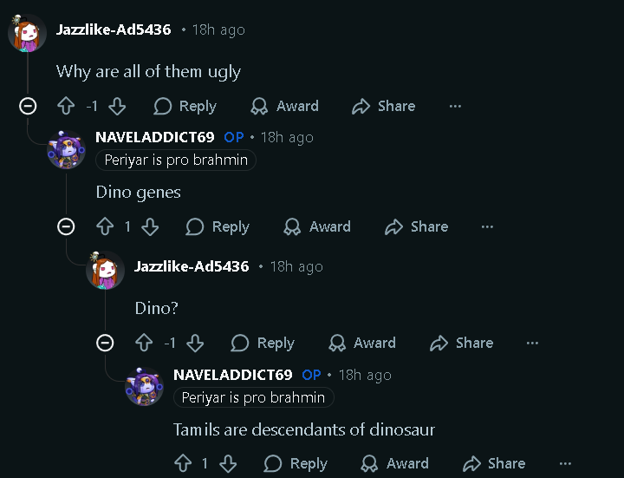This screenshot has height=478, width=624.
Task: Downvote the "Why are all of them ugly" comment
Action: click(x=117, y=106)
